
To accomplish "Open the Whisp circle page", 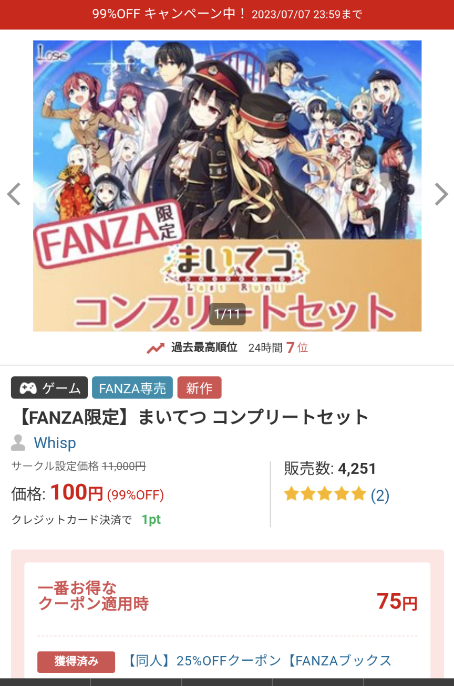I will (55, 443).
